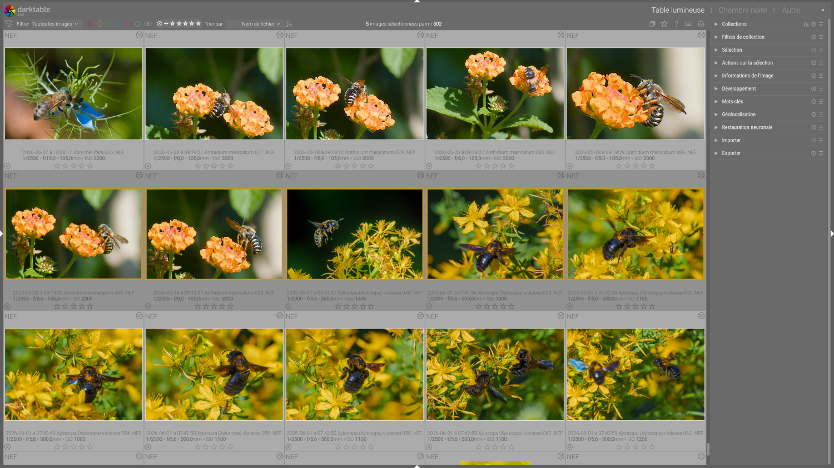Expand the Filtres de collection module

pos(716,37)
